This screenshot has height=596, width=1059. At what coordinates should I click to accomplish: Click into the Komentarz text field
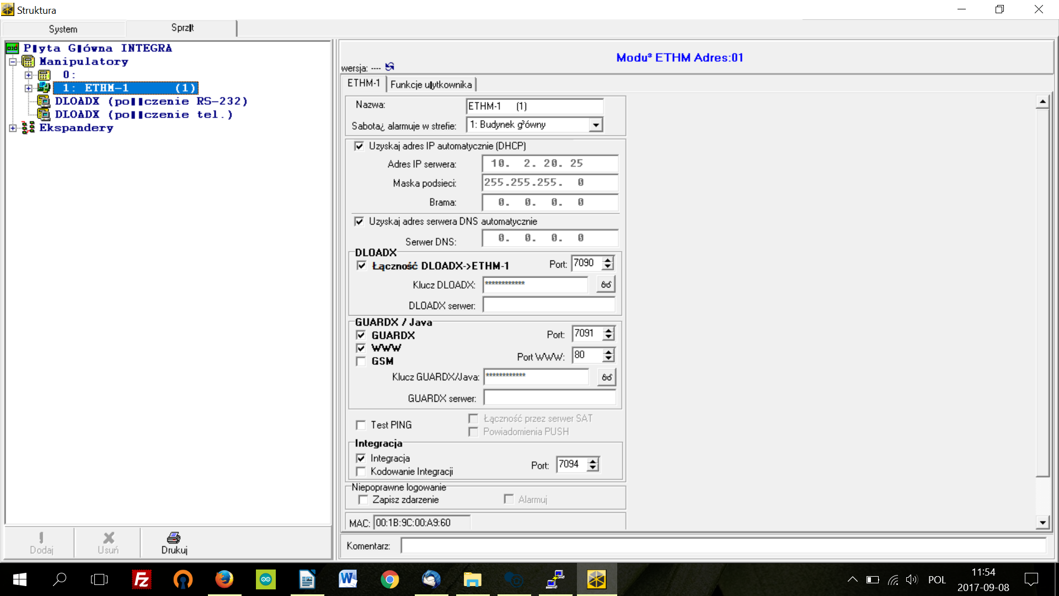coord(723,546)
